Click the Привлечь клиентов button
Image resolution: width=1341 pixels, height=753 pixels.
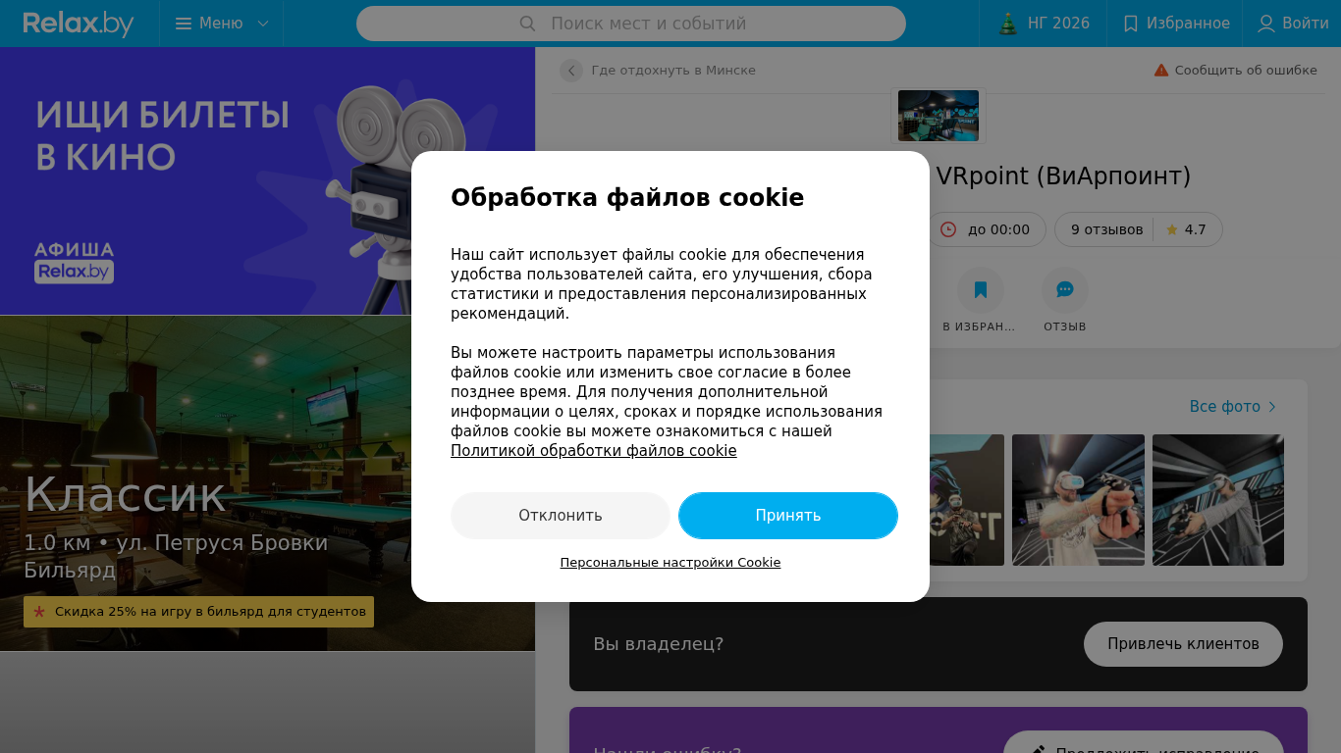point(1183,644)
